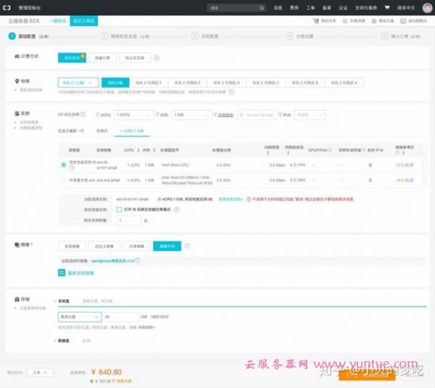Viewport: 435px width, 388px height.
Task: Open the user avatar at top right
Action: [428, 7]
